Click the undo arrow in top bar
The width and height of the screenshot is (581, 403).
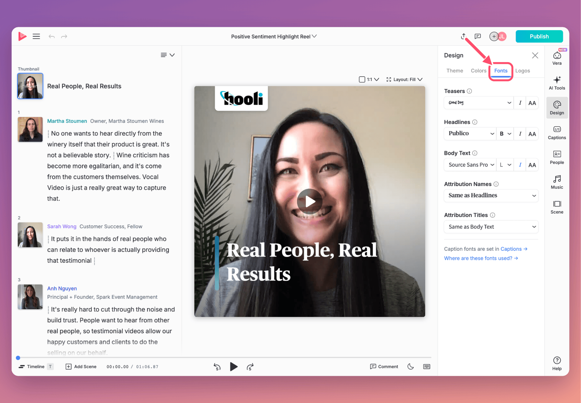(52, 36)
